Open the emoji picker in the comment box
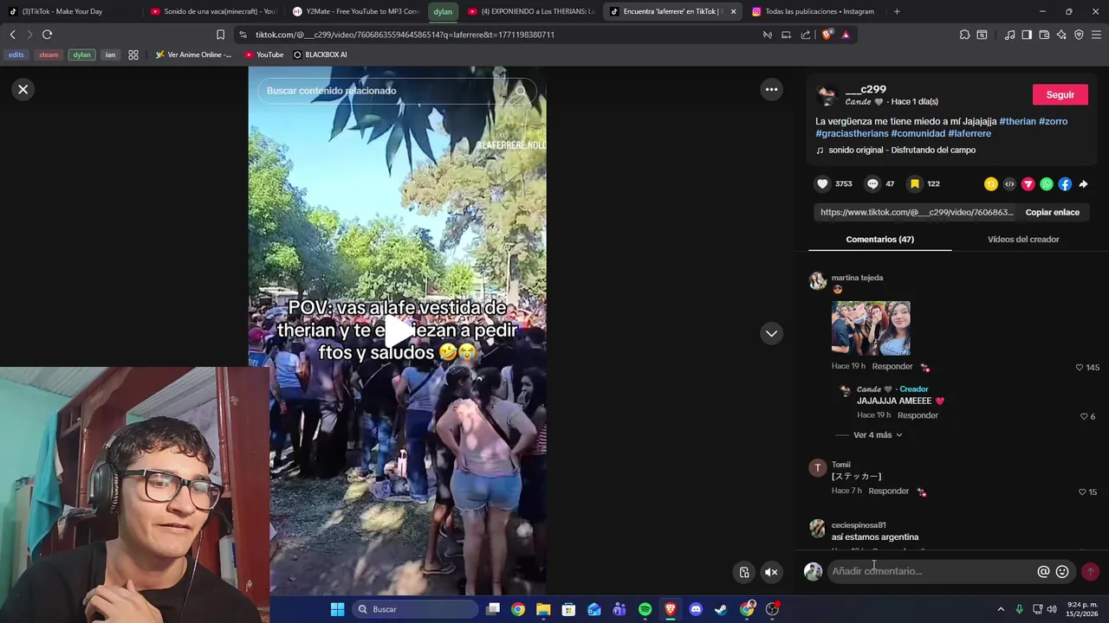The height and width of the screenshot is (623, 1109). 1062,571
